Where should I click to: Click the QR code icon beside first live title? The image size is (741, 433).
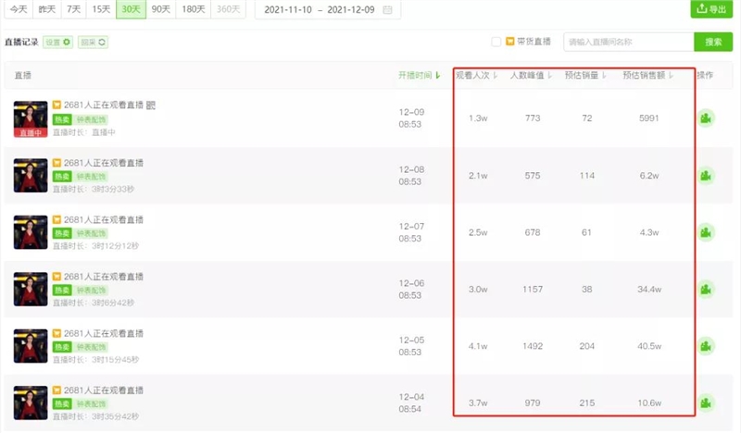(x=150, y=105)
